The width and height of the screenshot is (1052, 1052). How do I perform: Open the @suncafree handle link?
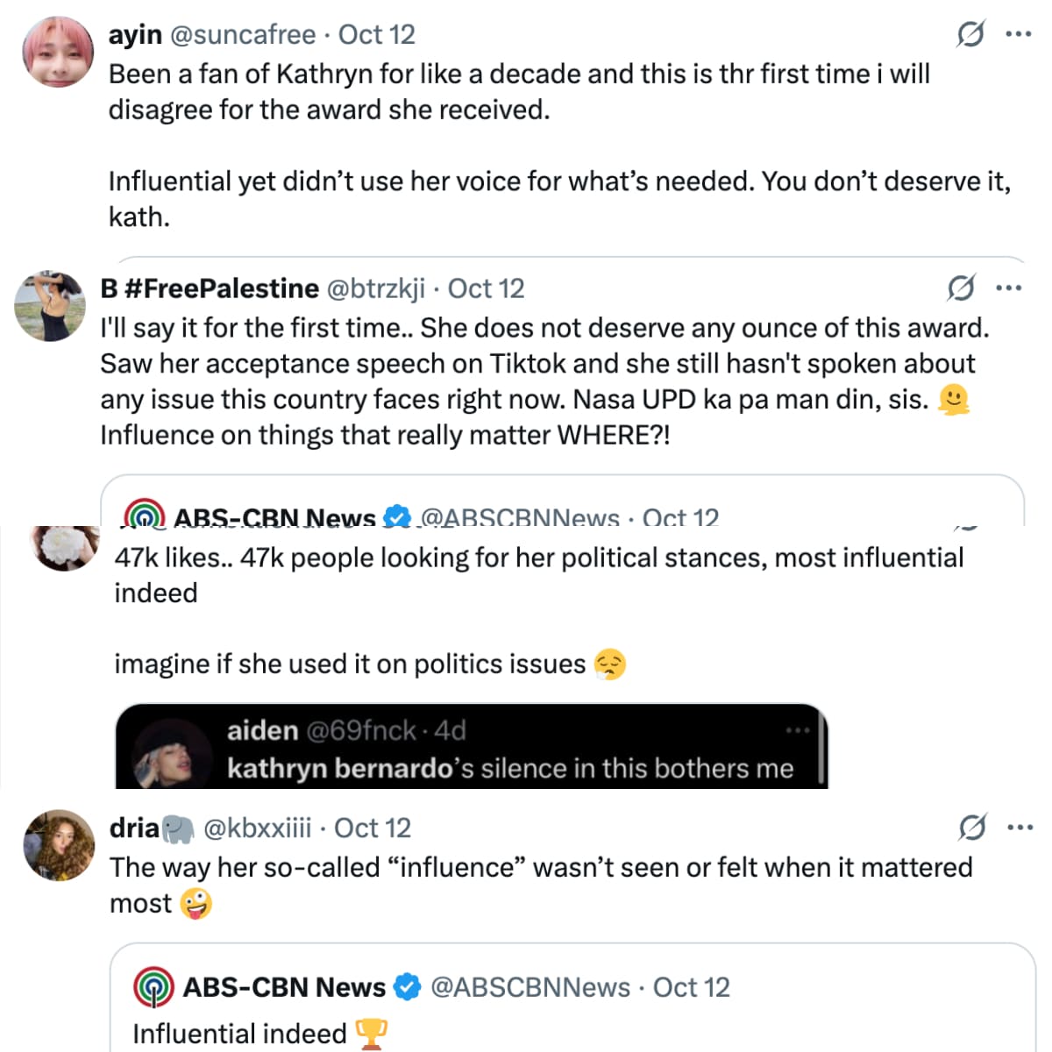pyautogui.click(x=242, y=34)
